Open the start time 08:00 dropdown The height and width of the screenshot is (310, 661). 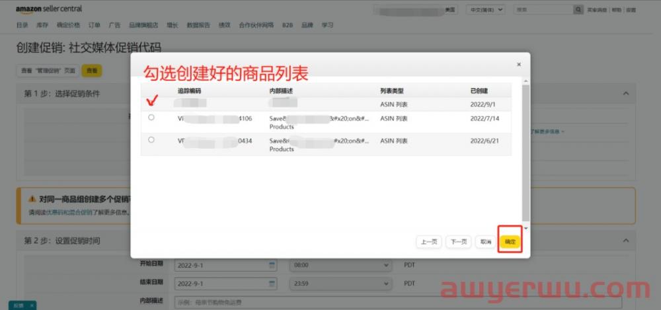click(x=340, y=265)
